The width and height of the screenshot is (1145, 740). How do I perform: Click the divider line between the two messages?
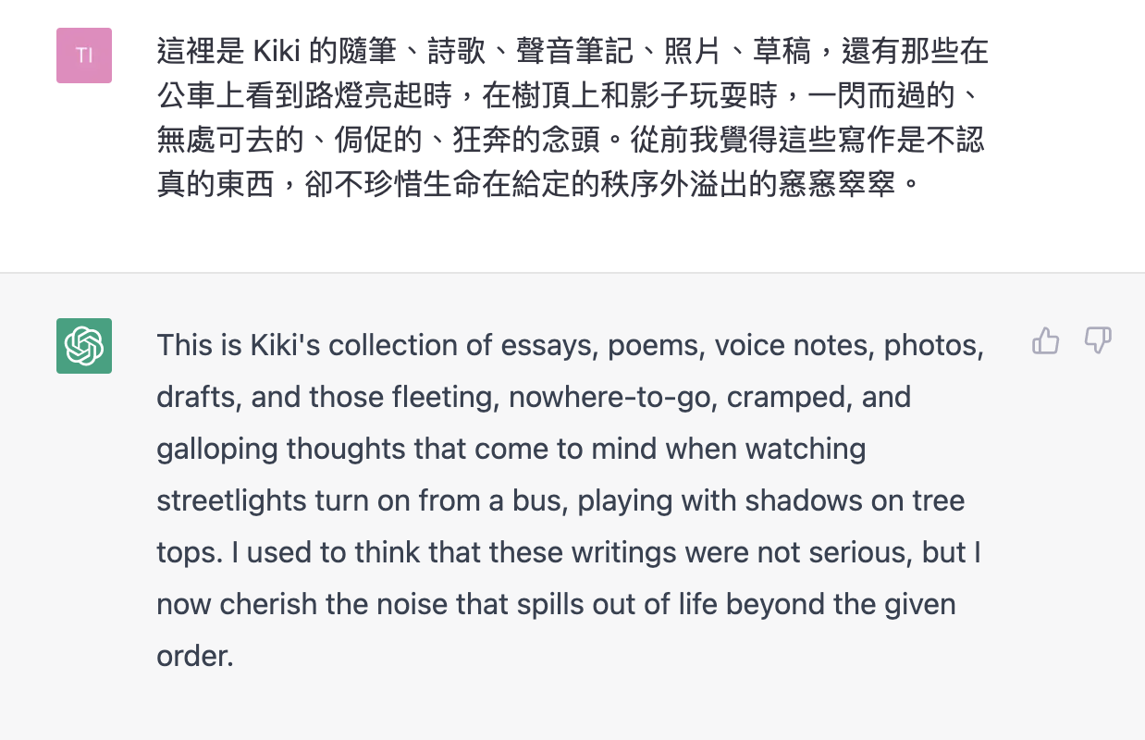[572, 273]
